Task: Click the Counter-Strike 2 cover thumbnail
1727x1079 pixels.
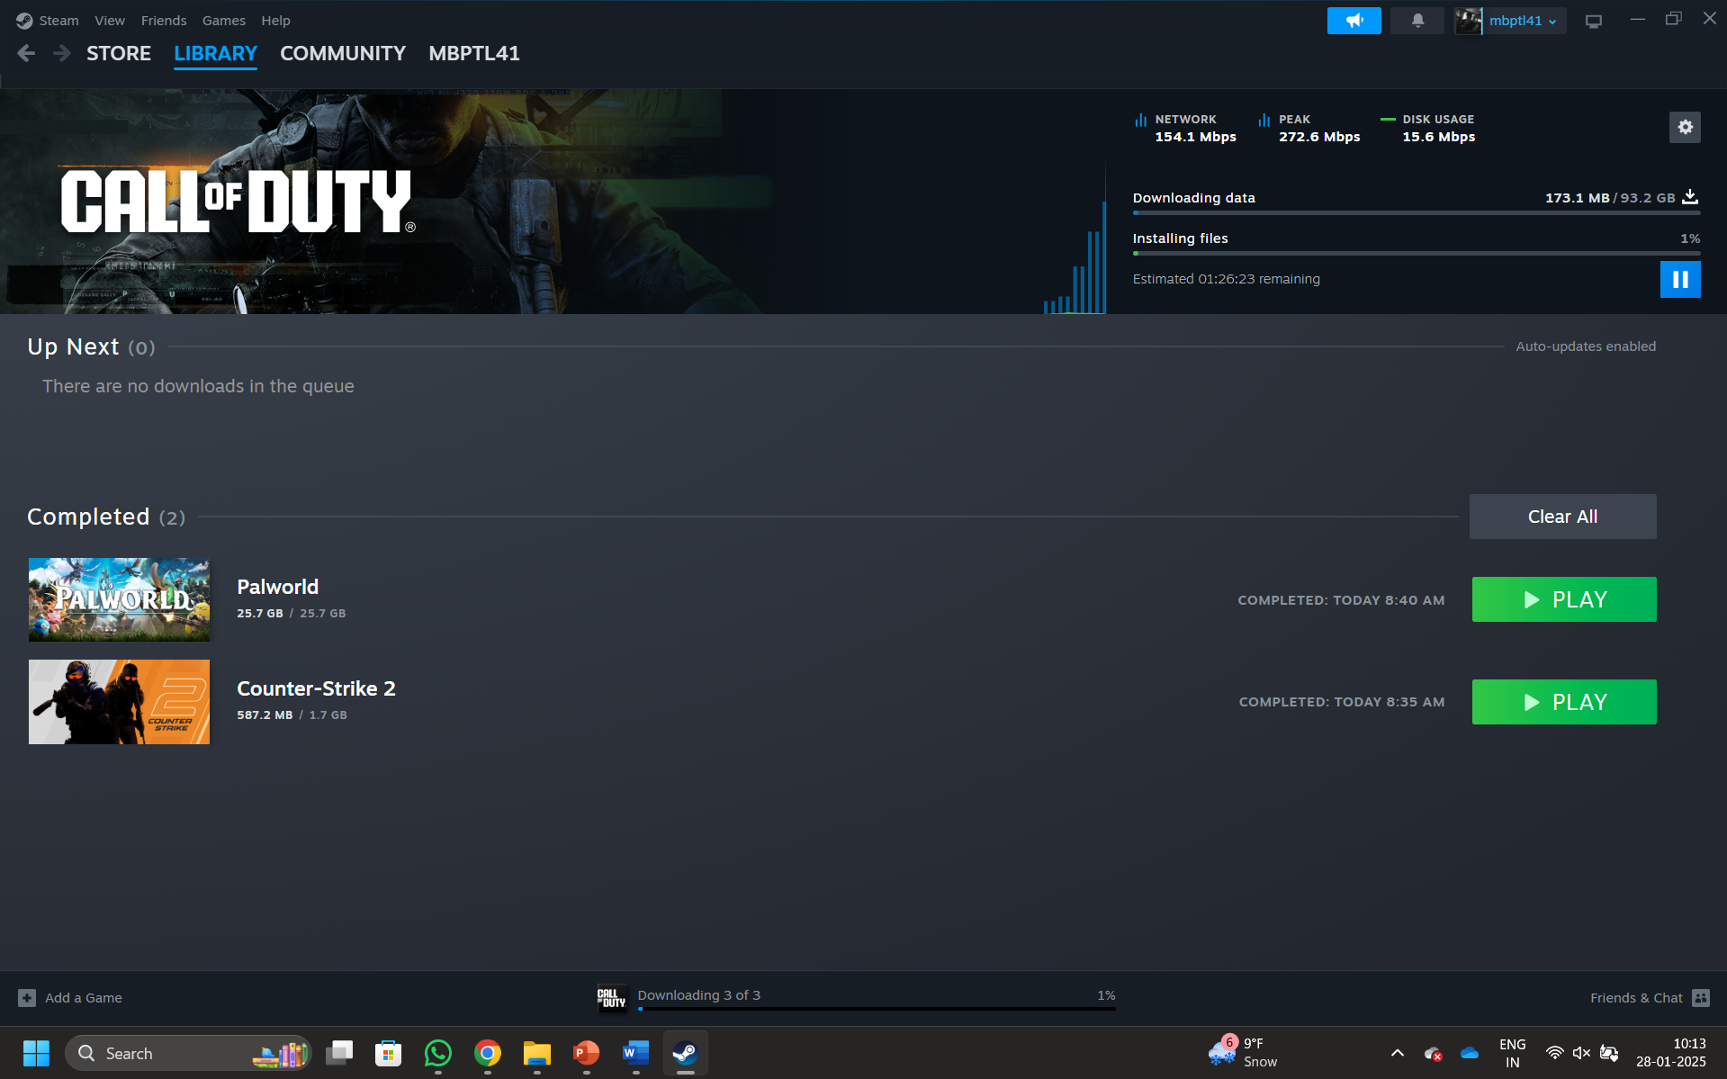Action: click(x=119, y=702)
